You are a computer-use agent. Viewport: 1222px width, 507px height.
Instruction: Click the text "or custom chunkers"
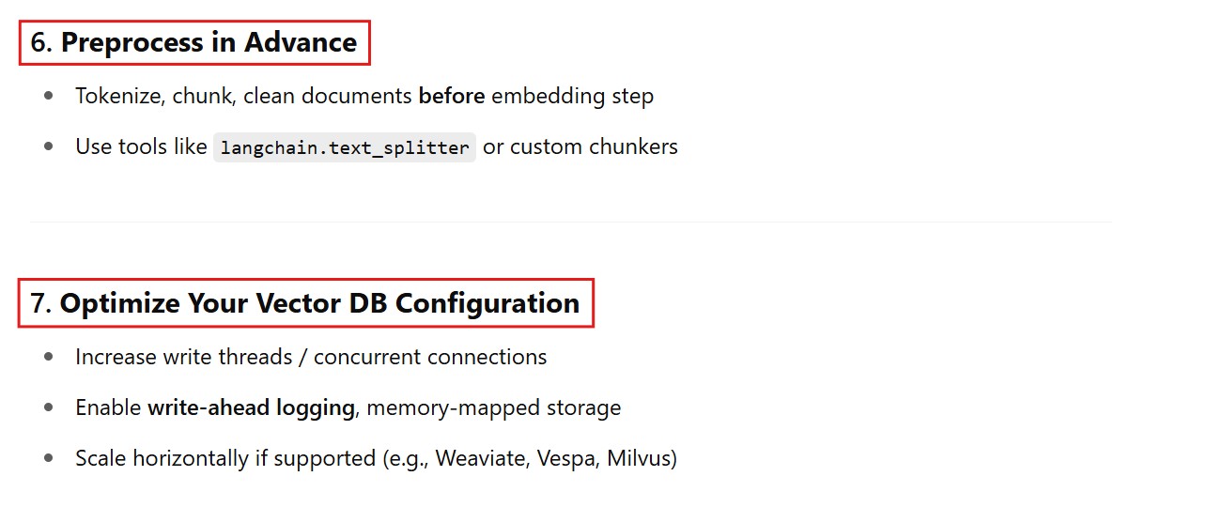580,147
